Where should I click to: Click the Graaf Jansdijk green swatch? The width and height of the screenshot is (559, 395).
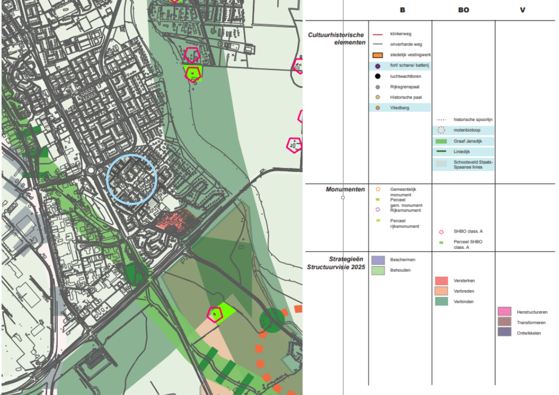click(442, 141)
